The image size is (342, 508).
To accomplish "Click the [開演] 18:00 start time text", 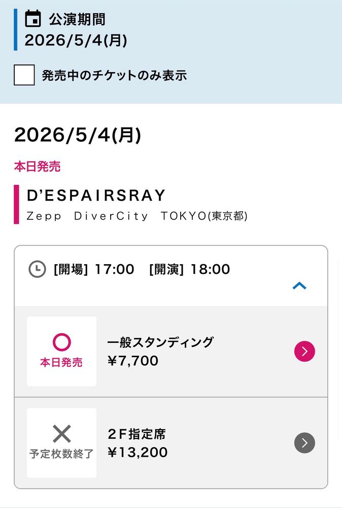I will click(x=189, y=269).
